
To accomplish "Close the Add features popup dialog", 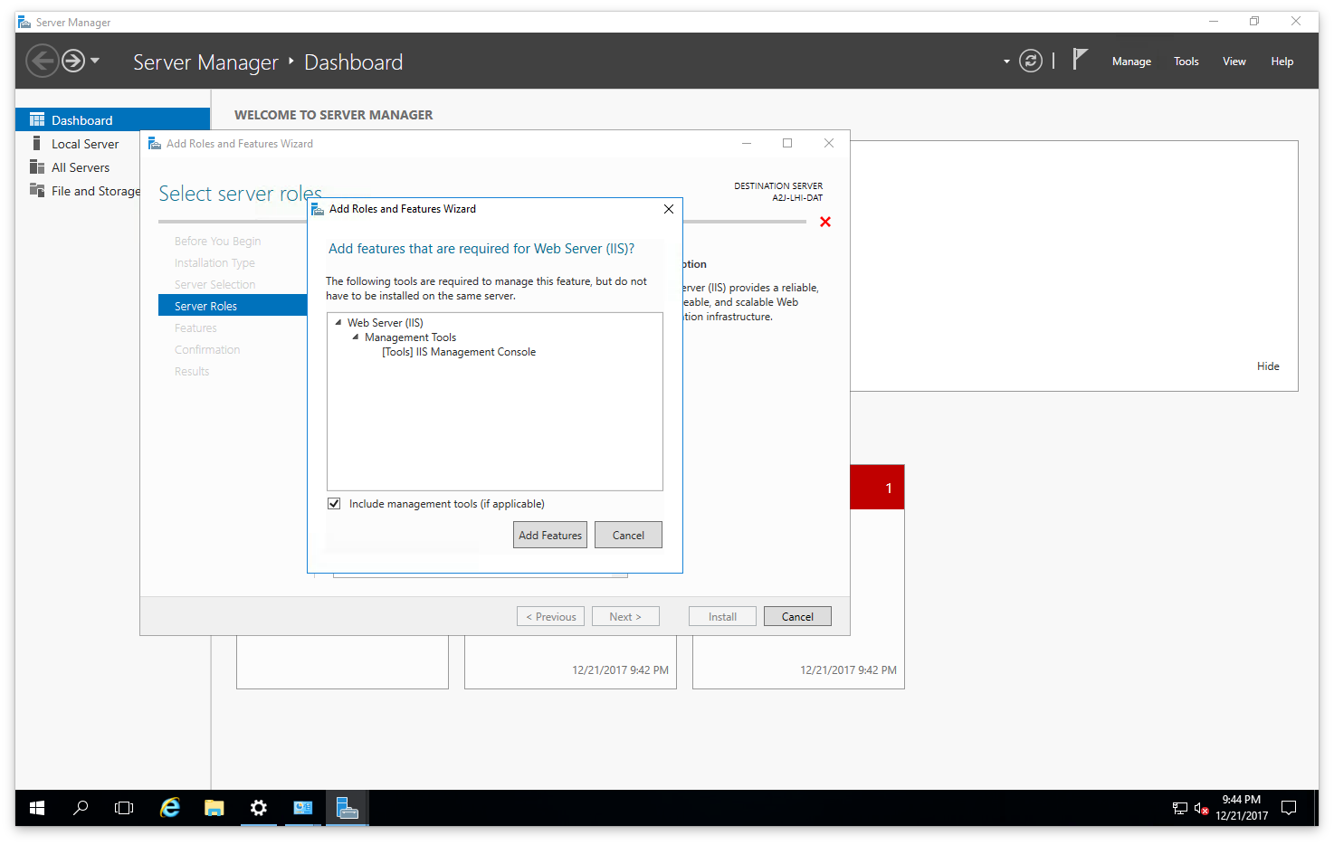I will (669, 209).
